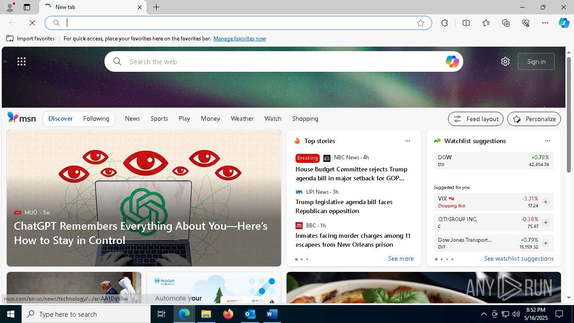Add this page to favorites star
The image size is (574, 323).
tap(421, 23)
